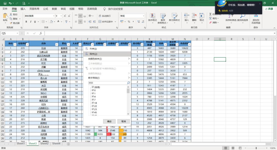This screenshot has width=277, height=150.
Task: Toggle the value 0 filter checkbox
Action: [x=93, y=90]
